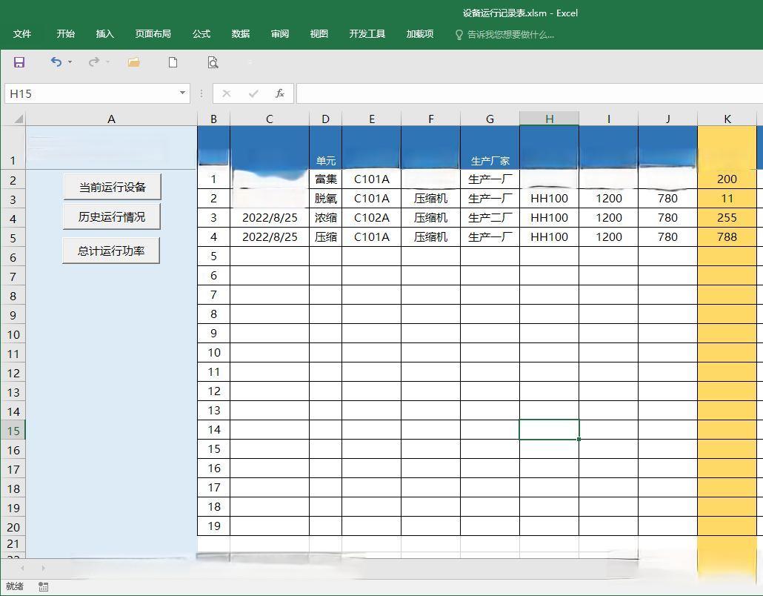Open a file using the folder icon
The image size is (763, 596).
point(133,62)
